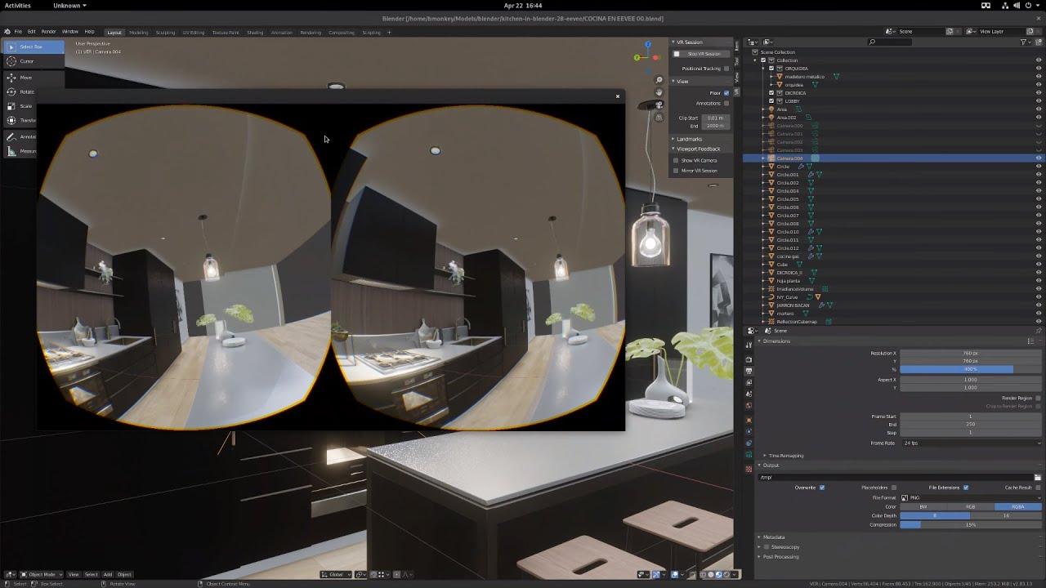Switch to the Shading workspace tab

[255, 33]
